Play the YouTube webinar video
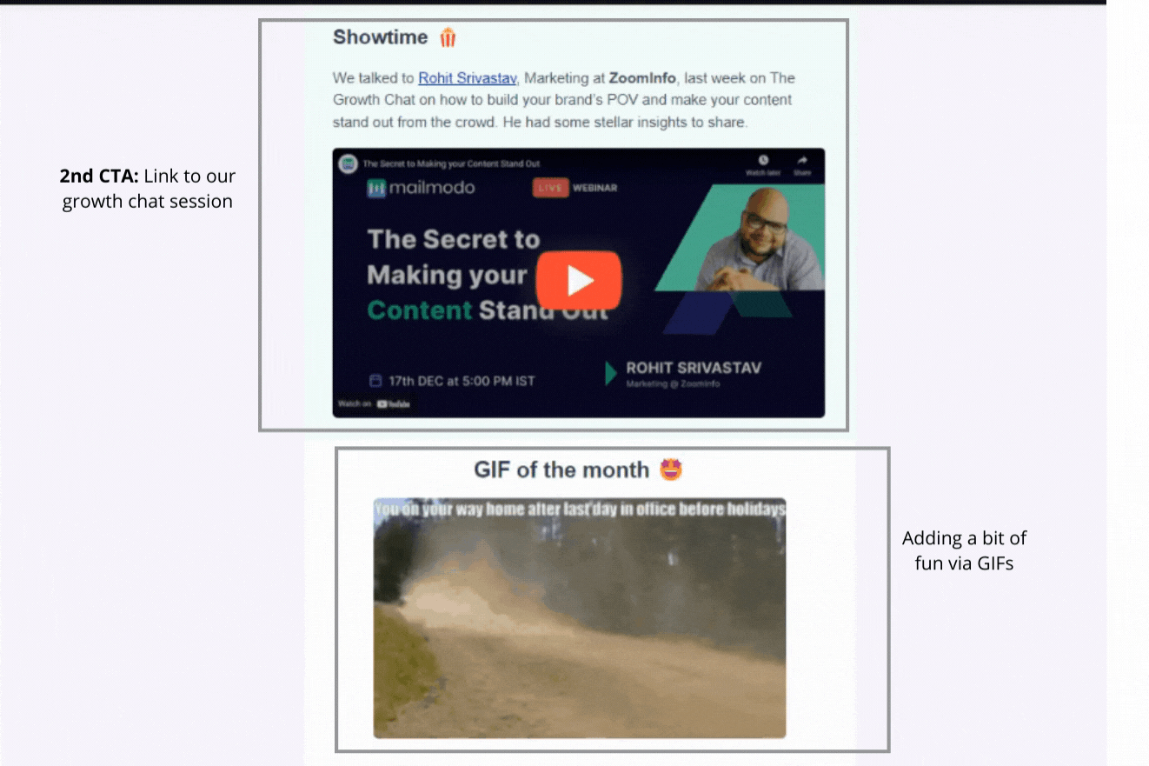This screenshot has height=766, width=1149. (x=578, y=280)
